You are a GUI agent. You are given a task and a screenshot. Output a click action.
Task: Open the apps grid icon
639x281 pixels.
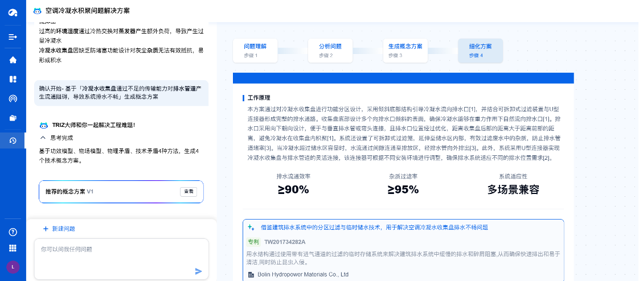[13, 248]
